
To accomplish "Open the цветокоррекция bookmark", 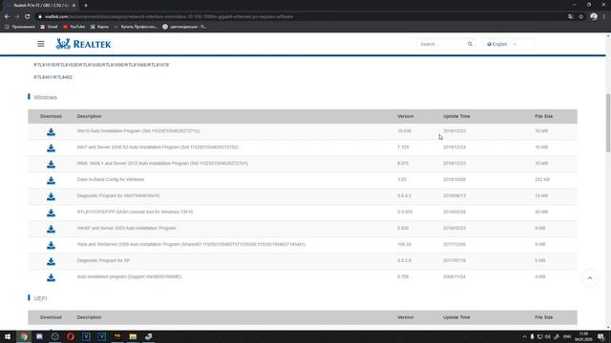I will (184, 27).
